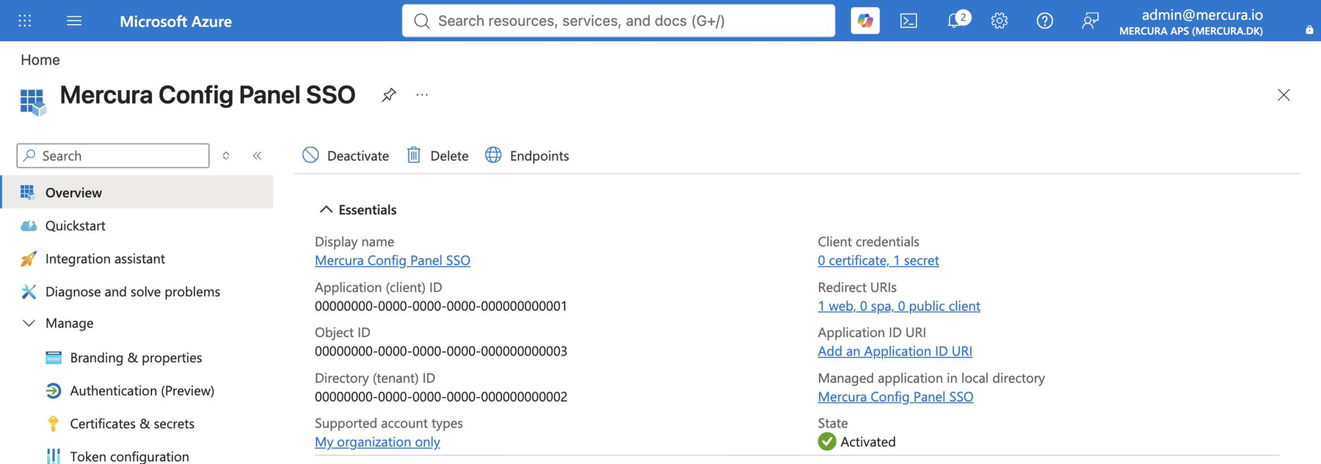1321x464 pixels.
Task: Open 1 web, 0 spa, 0 public client link
Action: (x=899, y=306)
